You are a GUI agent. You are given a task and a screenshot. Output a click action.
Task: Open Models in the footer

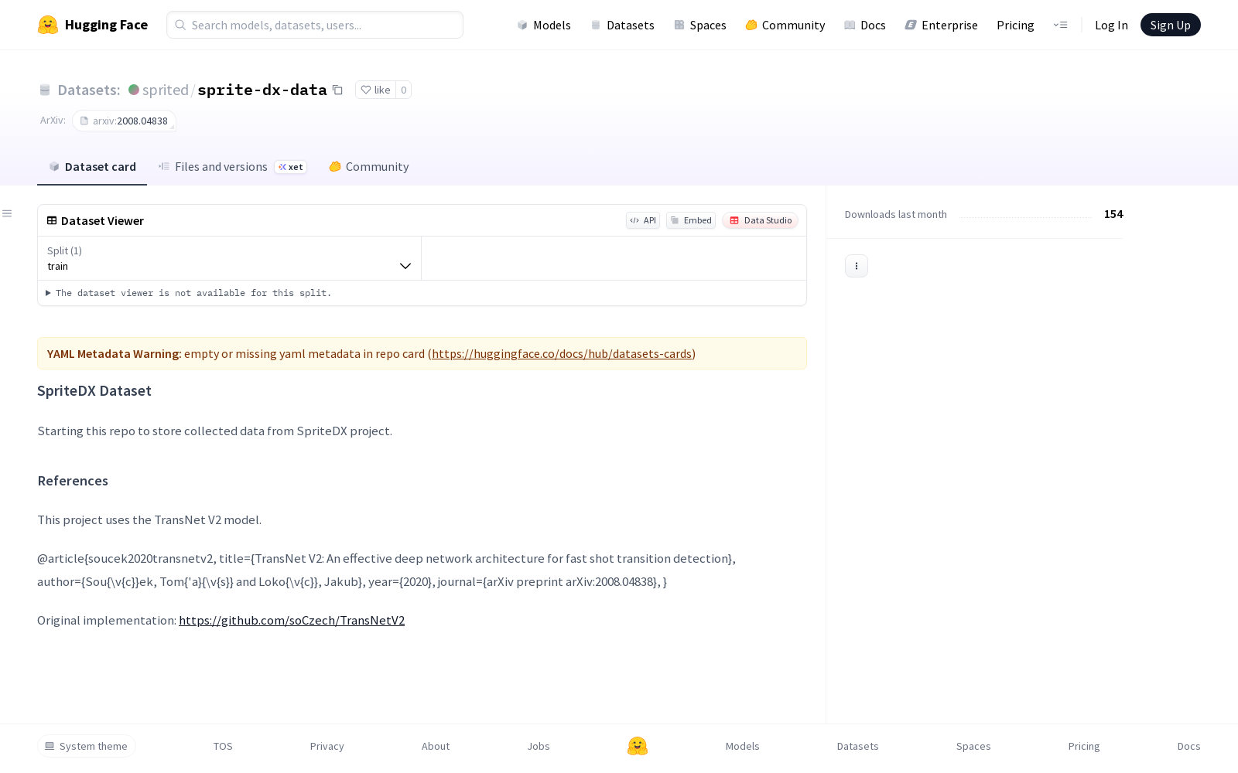[743, 746]
